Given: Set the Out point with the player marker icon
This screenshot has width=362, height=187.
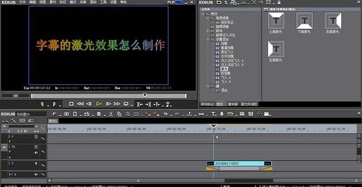Looking at the screenshot, I should pos(54,105).
